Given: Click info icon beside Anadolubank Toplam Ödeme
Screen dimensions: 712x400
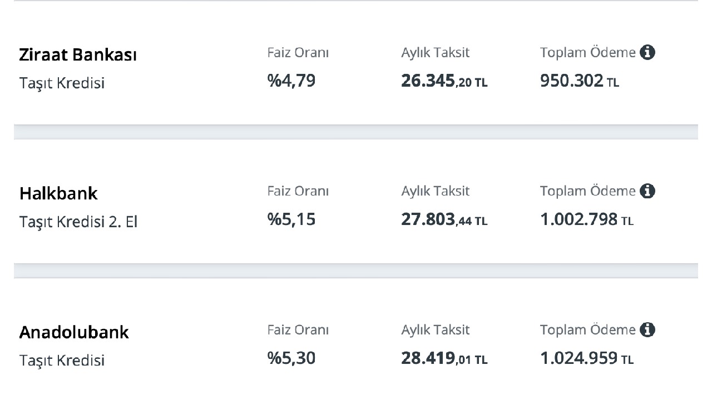Looking at the screenshot, I should [x=647, y=330].
